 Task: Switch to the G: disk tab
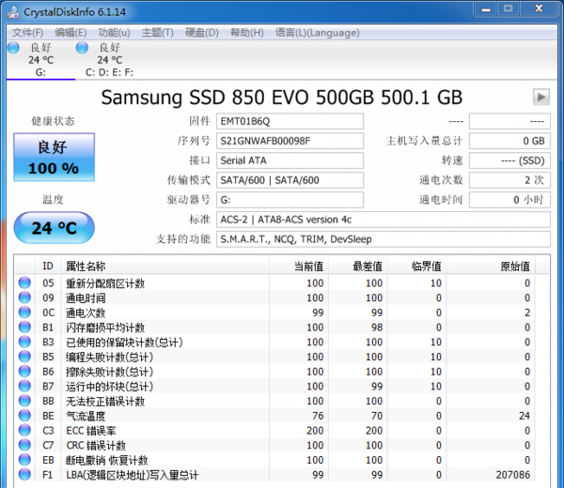tap(40, 60)
